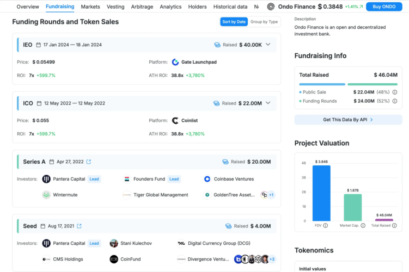
Task: Click the Digital Currency Group logo
Action: tap(181, 243)
